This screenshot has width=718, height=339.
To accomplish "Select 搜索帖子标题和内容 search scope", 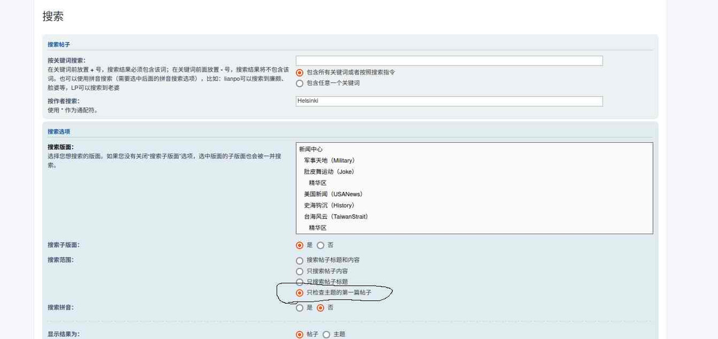I will 300,261.
